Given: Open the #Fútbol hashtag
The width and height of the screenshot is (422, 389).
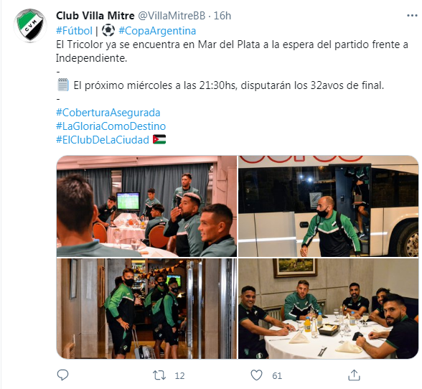Looking at the screenshot, I should pyautogui.click(x=75, y=31).
